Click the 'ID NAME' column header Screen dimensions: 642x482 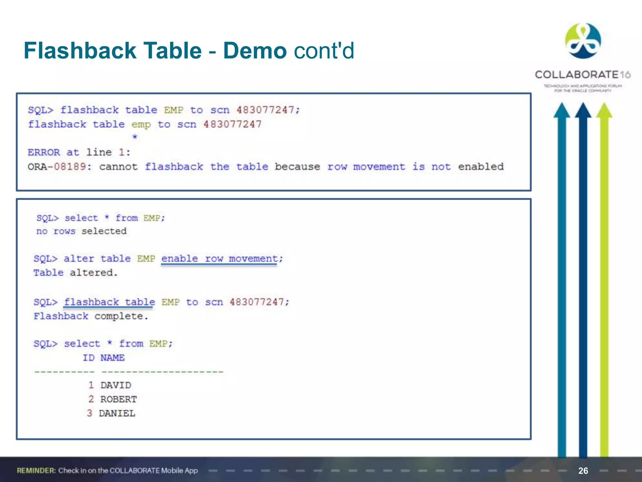tap(103, 358)
